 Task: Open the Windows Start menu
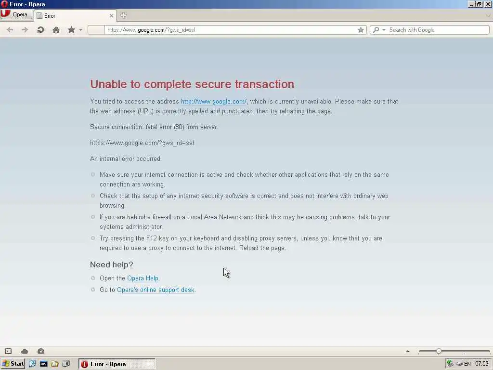[13, 364]
